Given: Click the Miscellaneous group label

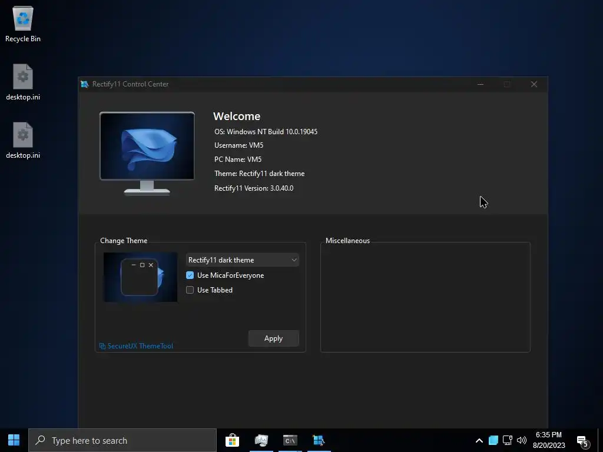Looking at the screenshot, I should [x=347, y=241].
